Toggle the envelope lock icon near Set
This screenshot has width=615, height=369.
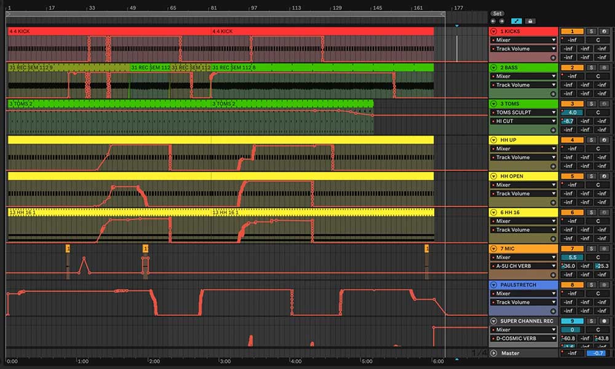[531, 20]
